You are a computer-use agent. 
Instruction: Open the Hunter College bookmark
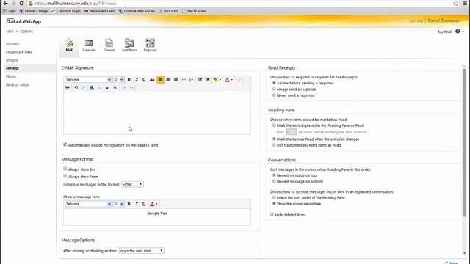[34, 11]
